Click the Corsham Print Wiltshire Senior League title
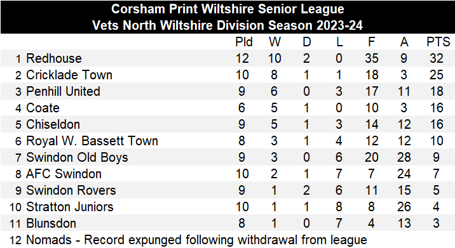This screenshot has width=455, height=248. click(227, 9)
